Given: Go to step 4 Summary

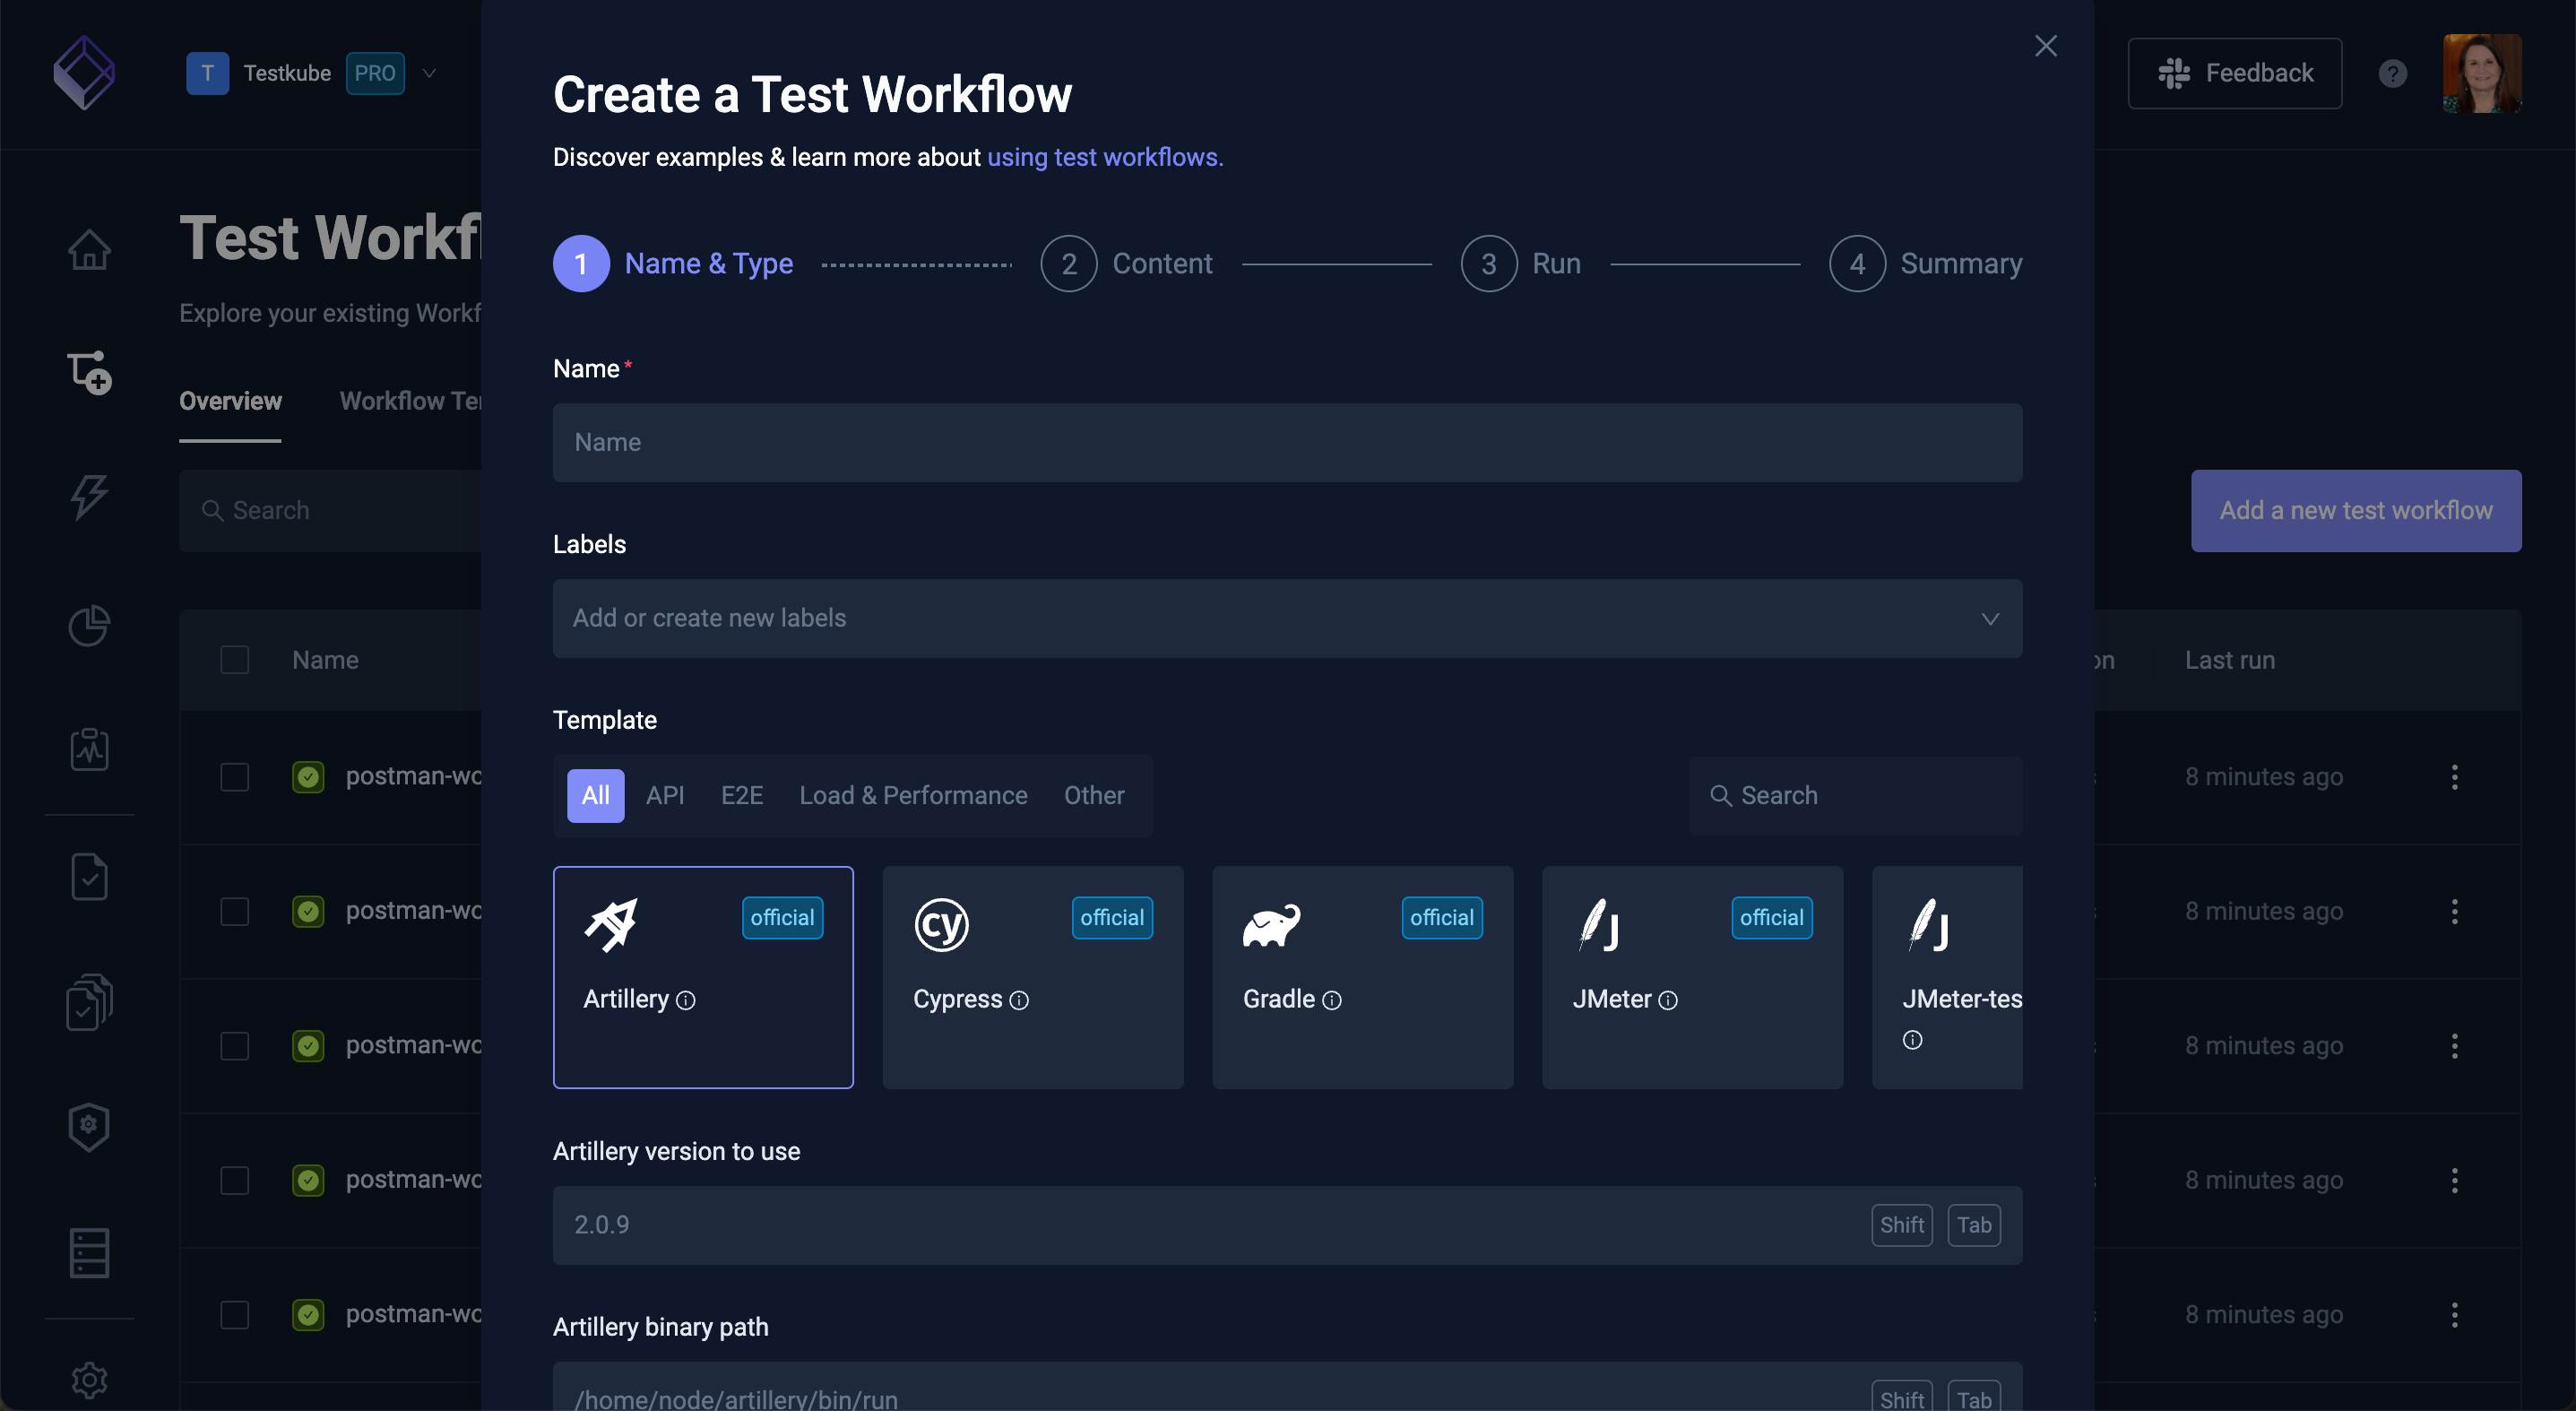Looking at the screenshot, I should pyautogui.click(x=1926, y=264).
